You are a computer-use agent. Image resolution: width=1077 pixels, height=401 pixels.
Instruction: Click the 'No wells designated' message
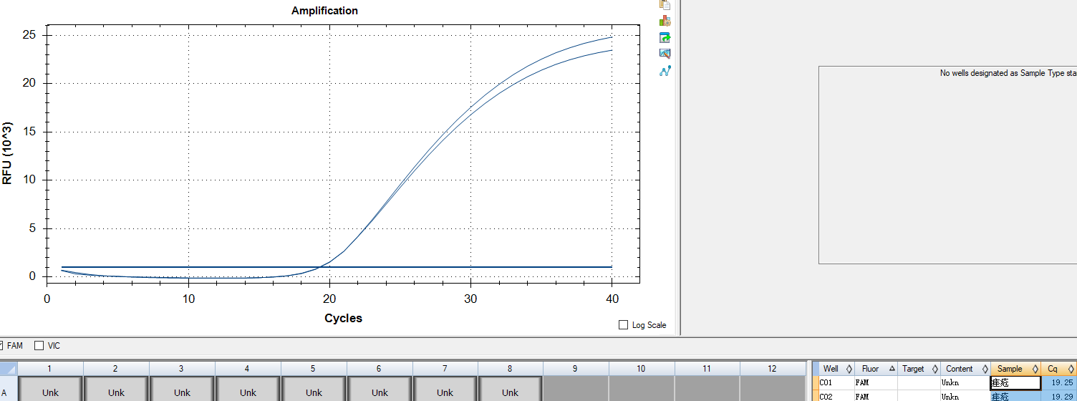1008,73
